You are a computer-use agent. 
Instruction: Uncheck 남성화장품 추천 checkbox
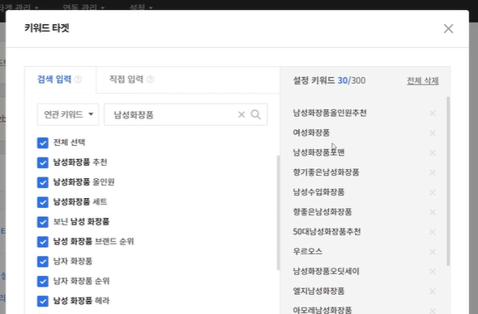43,162
